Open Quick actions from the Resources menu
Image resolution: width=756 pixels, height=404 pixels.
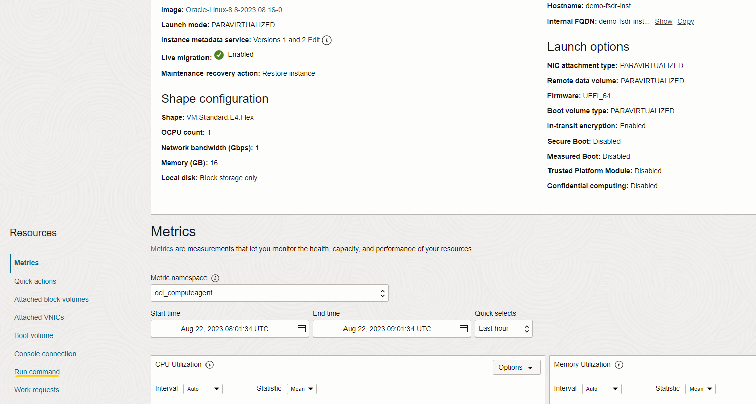point(35,281)
